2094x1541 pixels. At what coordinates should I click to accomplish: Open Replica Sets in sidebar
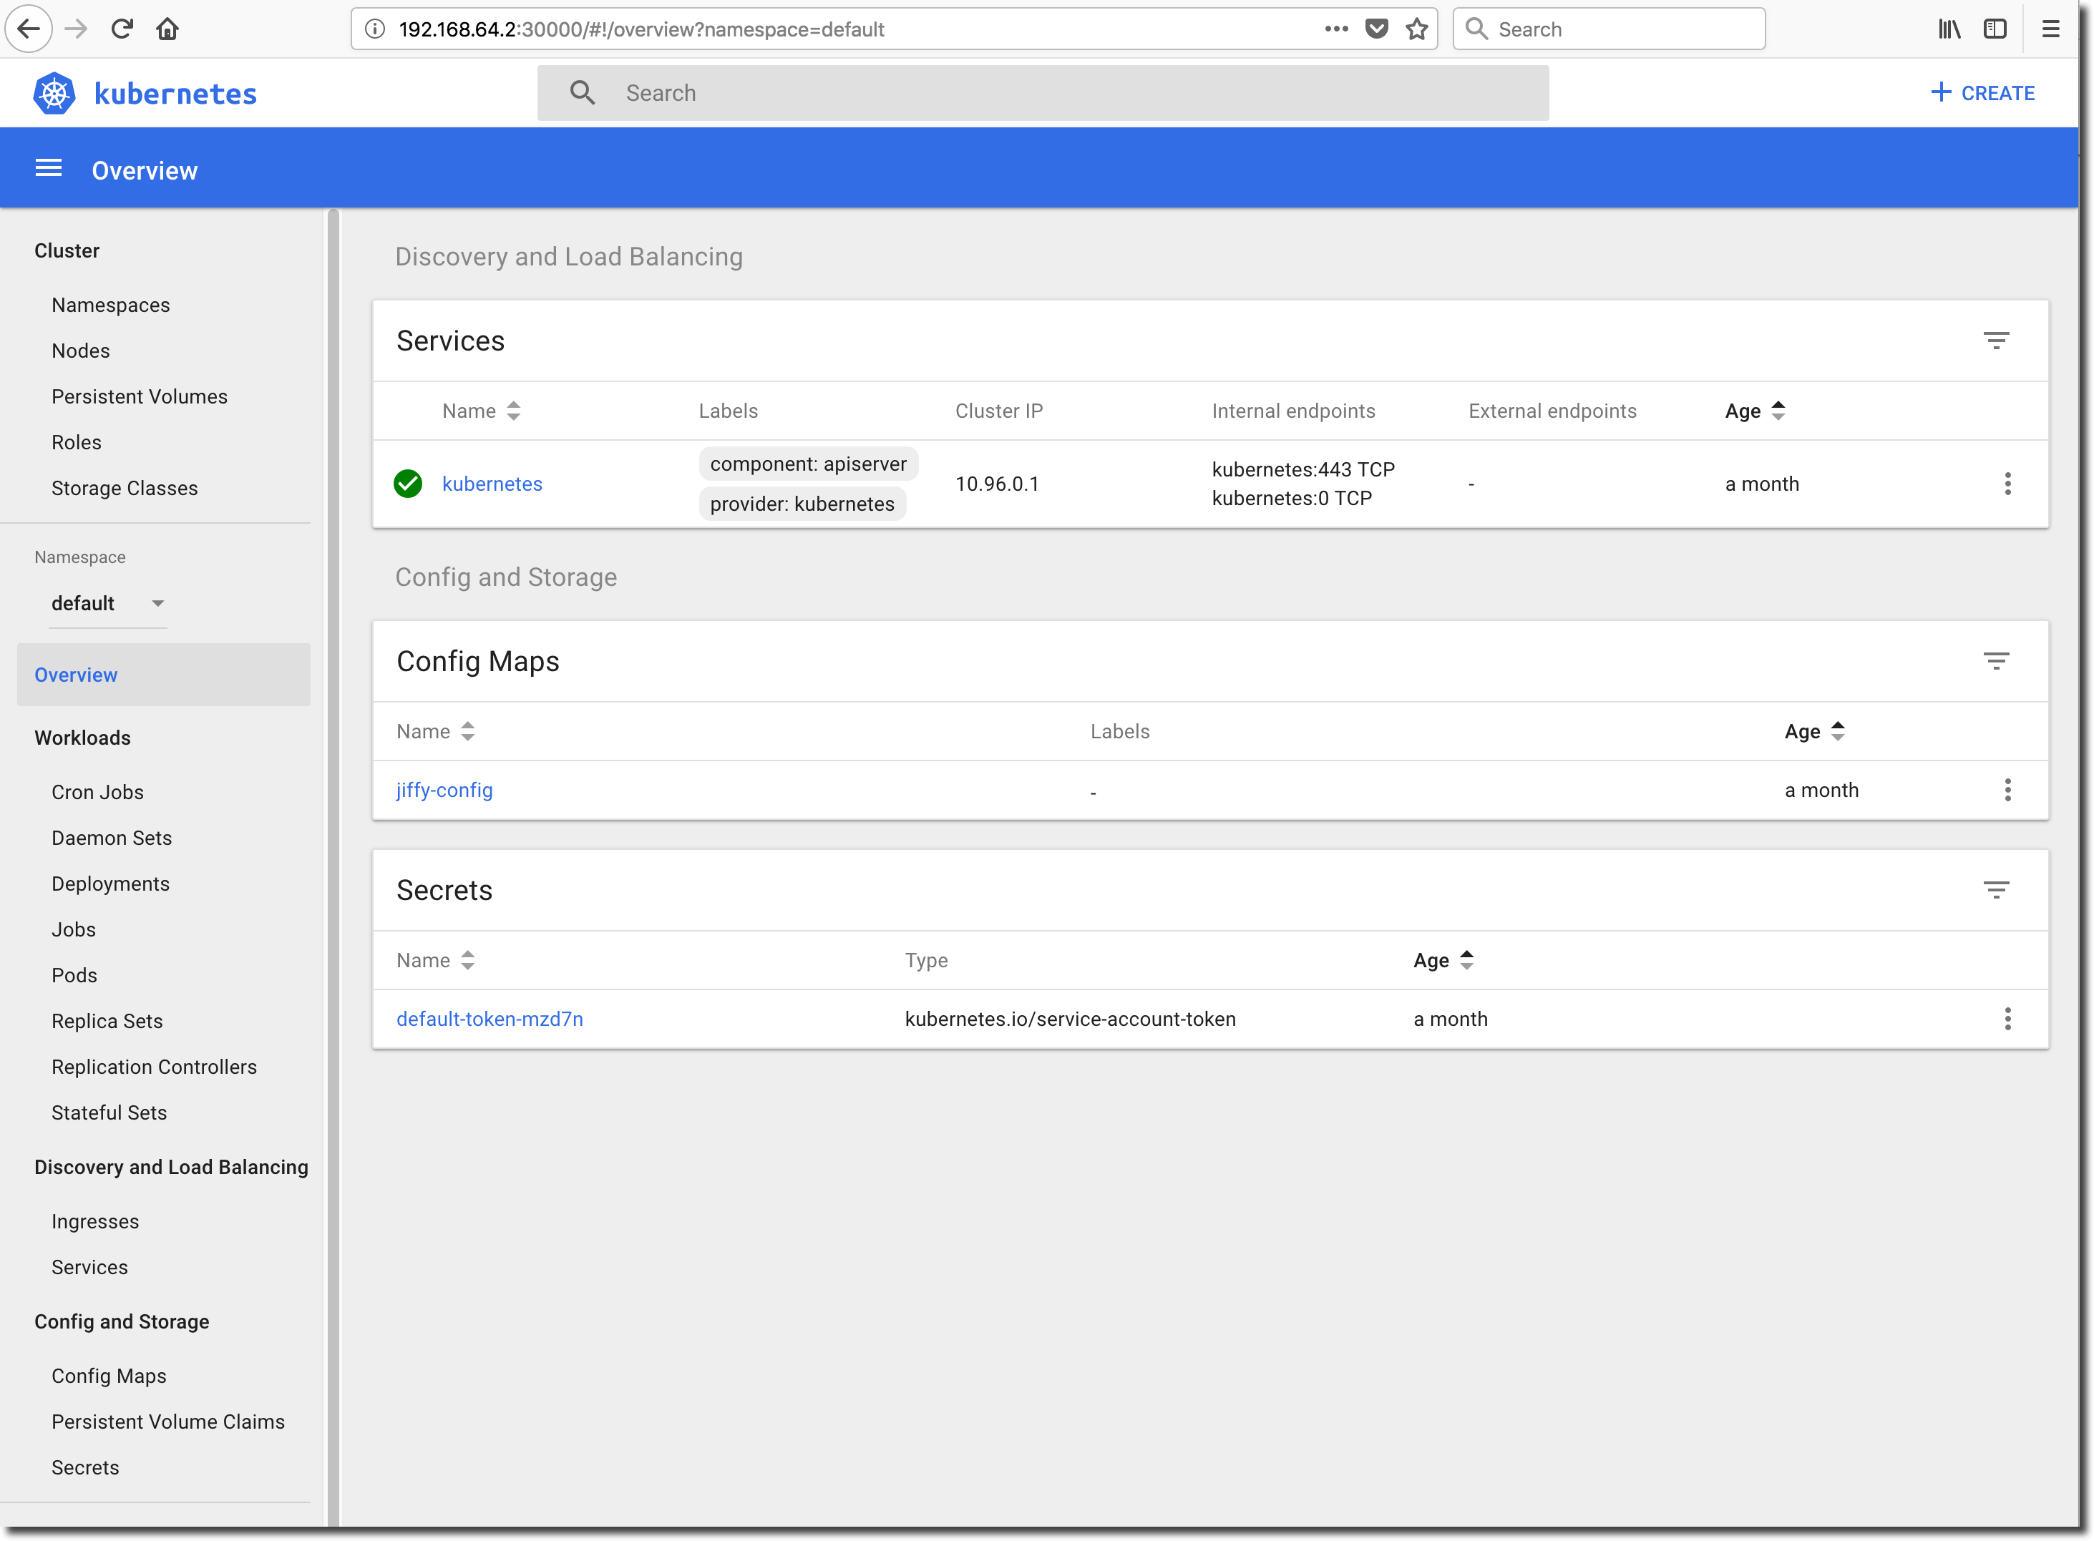click(107, 1020)
